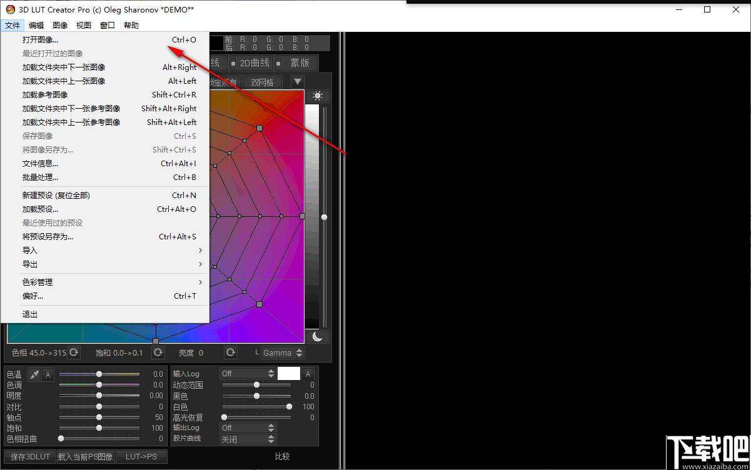Click the 色调 tint slider handle
751x470 pixels.
[99, 384]
